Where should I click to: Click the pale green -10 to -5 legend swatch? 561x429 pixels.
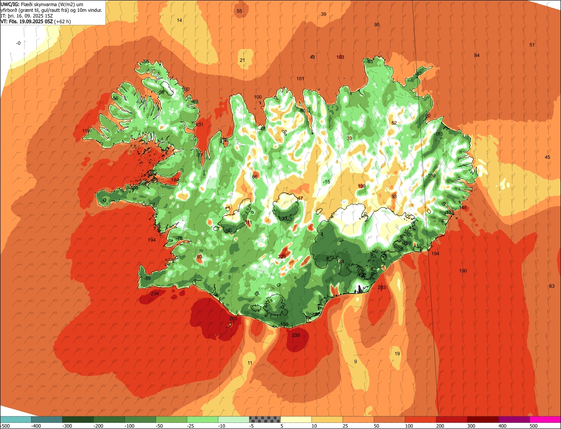point(234,419)
